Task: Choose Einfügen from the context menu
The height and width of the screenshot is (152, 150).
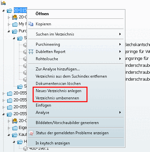Action: pos(43,105)
